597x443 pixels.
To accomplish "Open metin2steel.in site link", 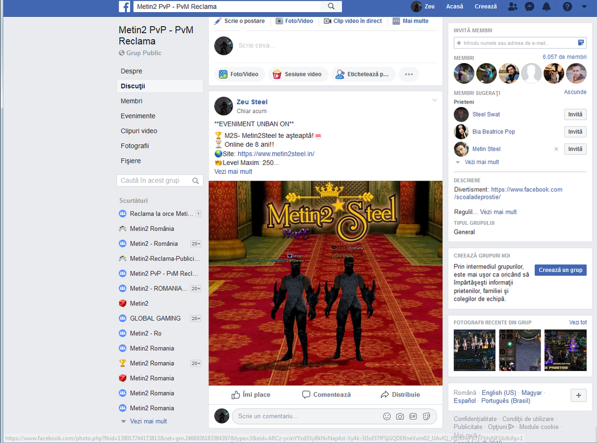I will pos(276,153).
